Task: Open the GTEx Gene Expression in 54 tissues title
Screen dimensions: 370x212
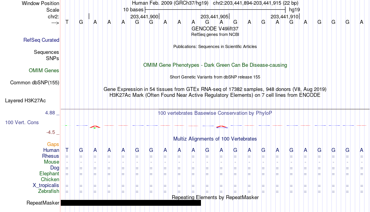Action: [x=215, y=89]
